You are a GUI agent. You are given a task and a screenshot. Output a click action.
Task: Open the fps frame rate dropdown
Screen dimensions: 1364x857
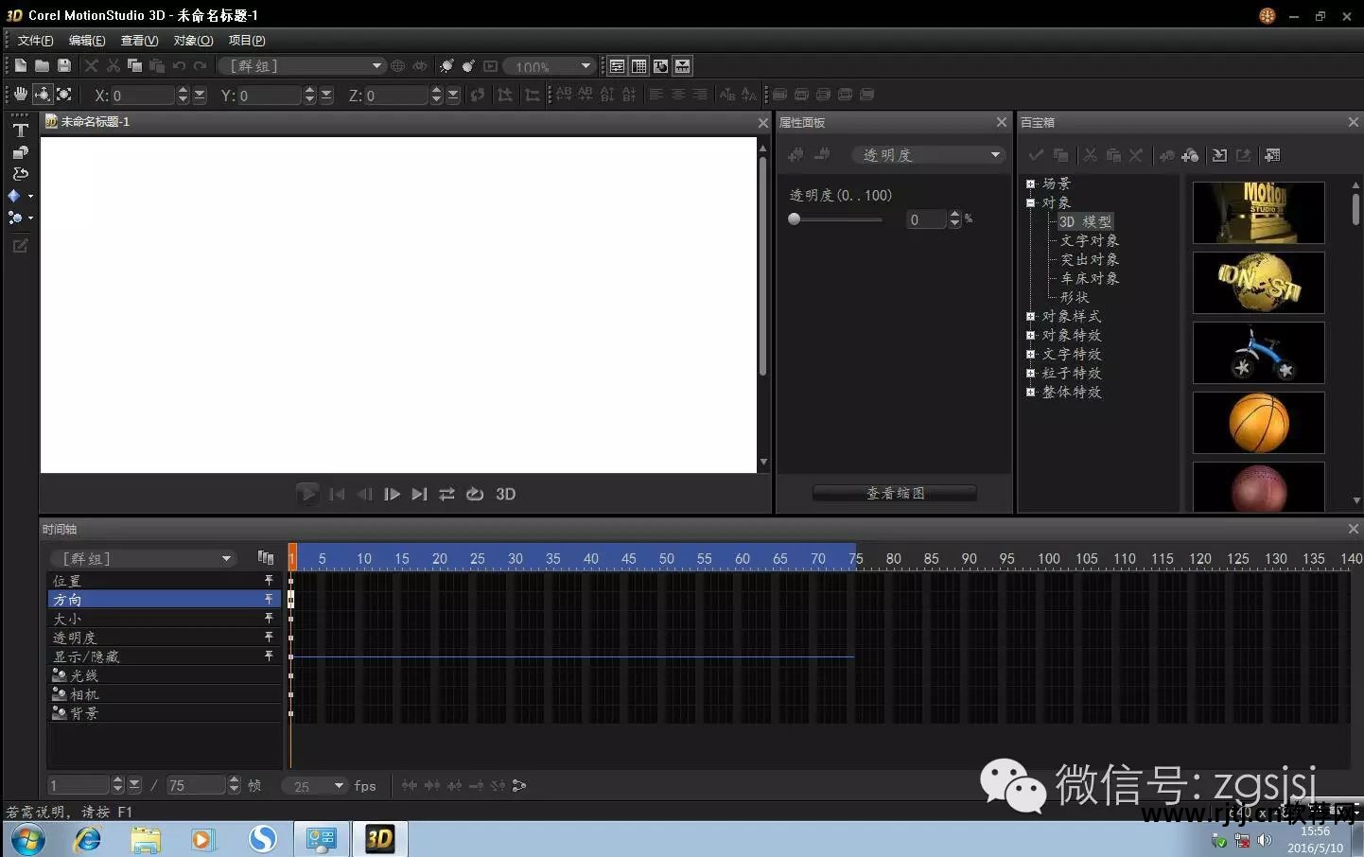click(x=314, y=786)
